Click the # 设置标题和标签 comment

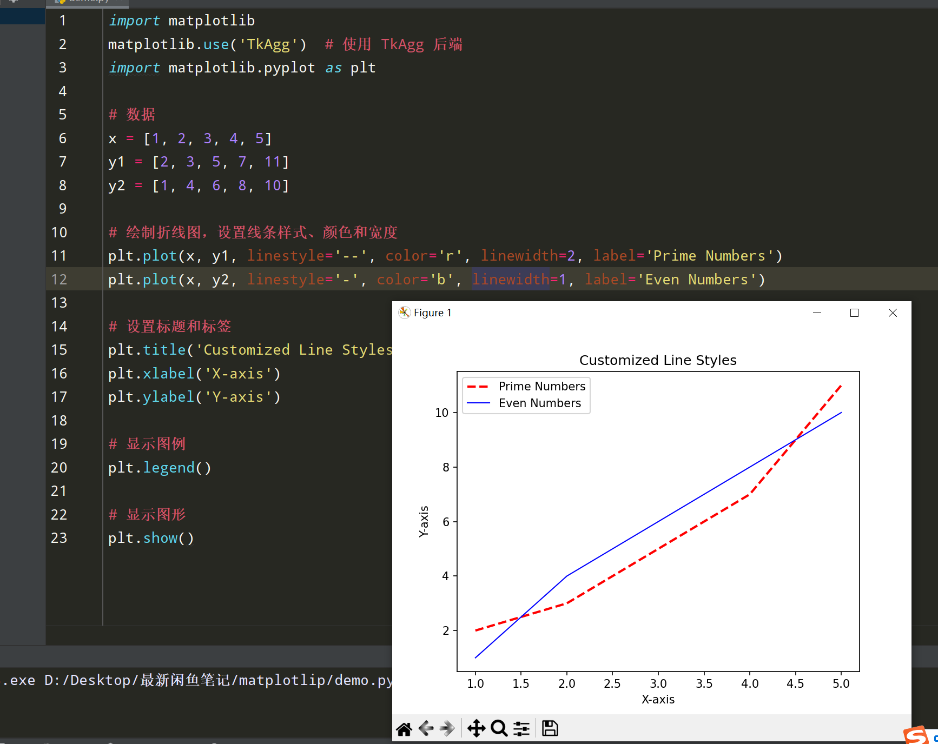(x=170, y=327)
